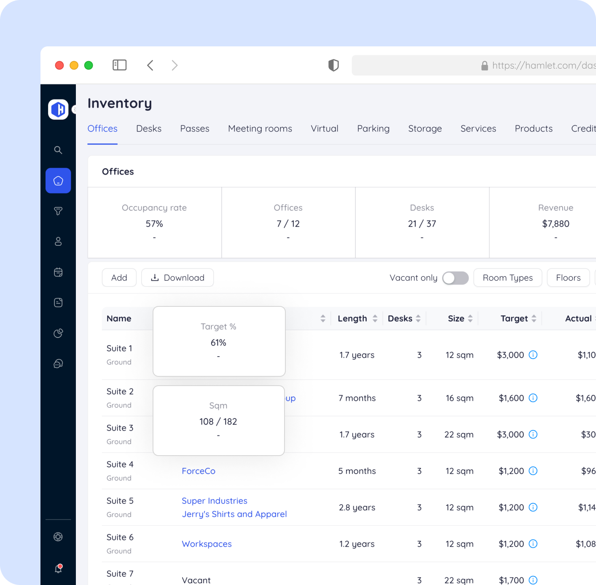Open the ForceCo tenant link
Image resolution: width=596 pixels, height=585 pixels.
click(x=199, y=471)
